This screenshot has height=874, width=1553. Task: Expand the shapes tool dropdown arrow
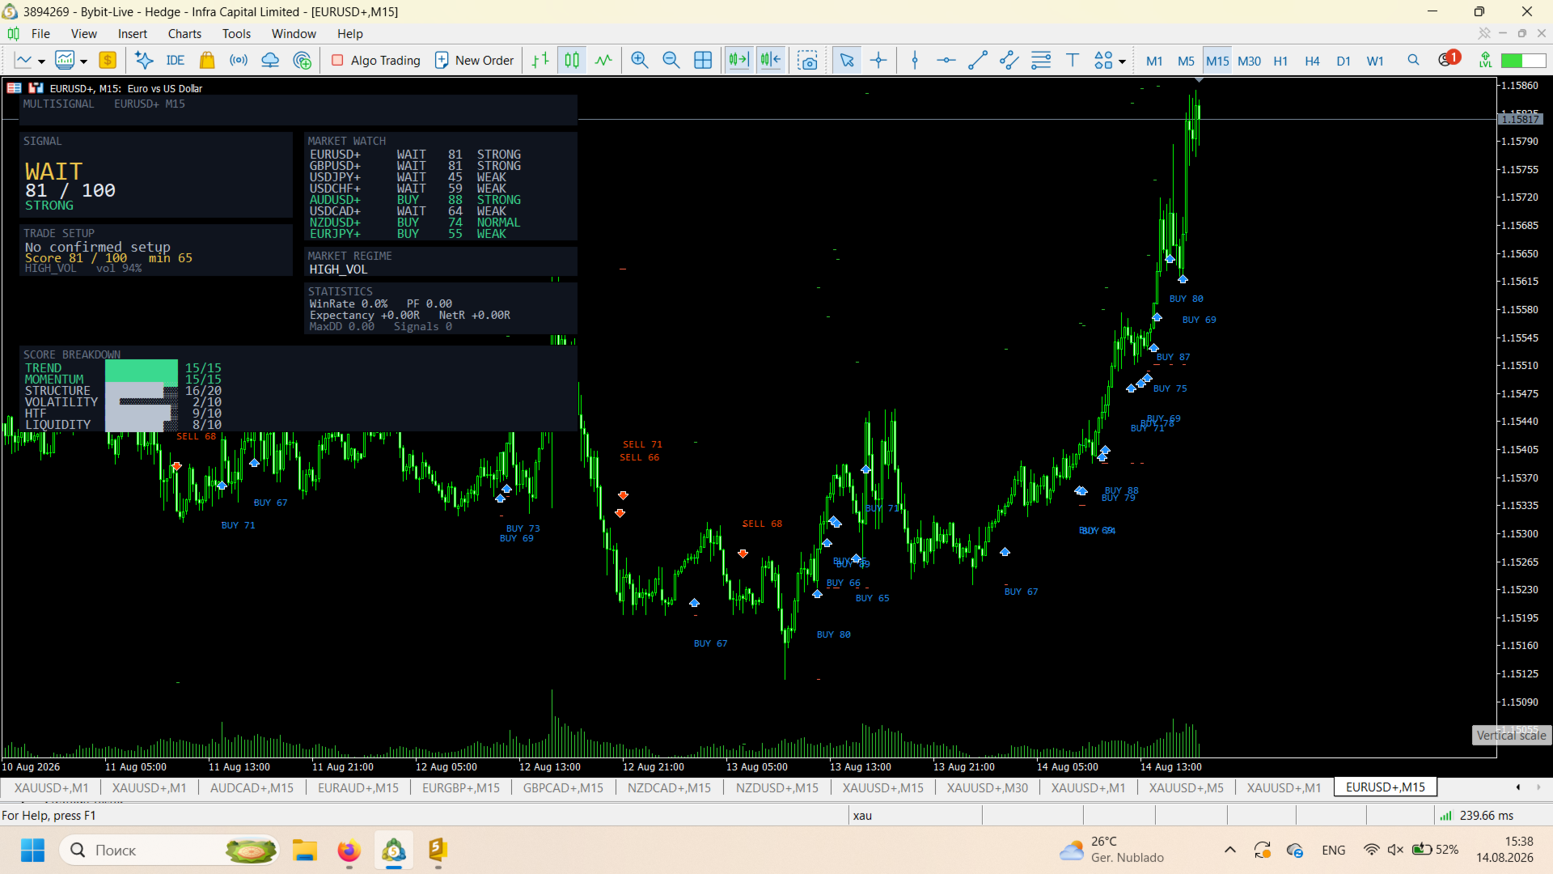tap(1122, 62)
